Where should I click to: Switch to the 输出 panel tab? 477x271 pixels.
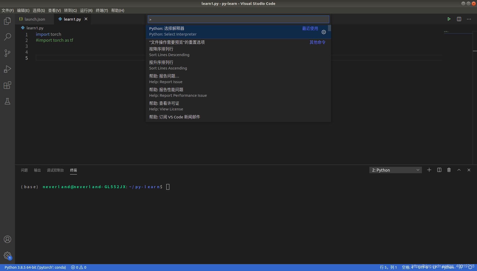[x=37, y=170]
